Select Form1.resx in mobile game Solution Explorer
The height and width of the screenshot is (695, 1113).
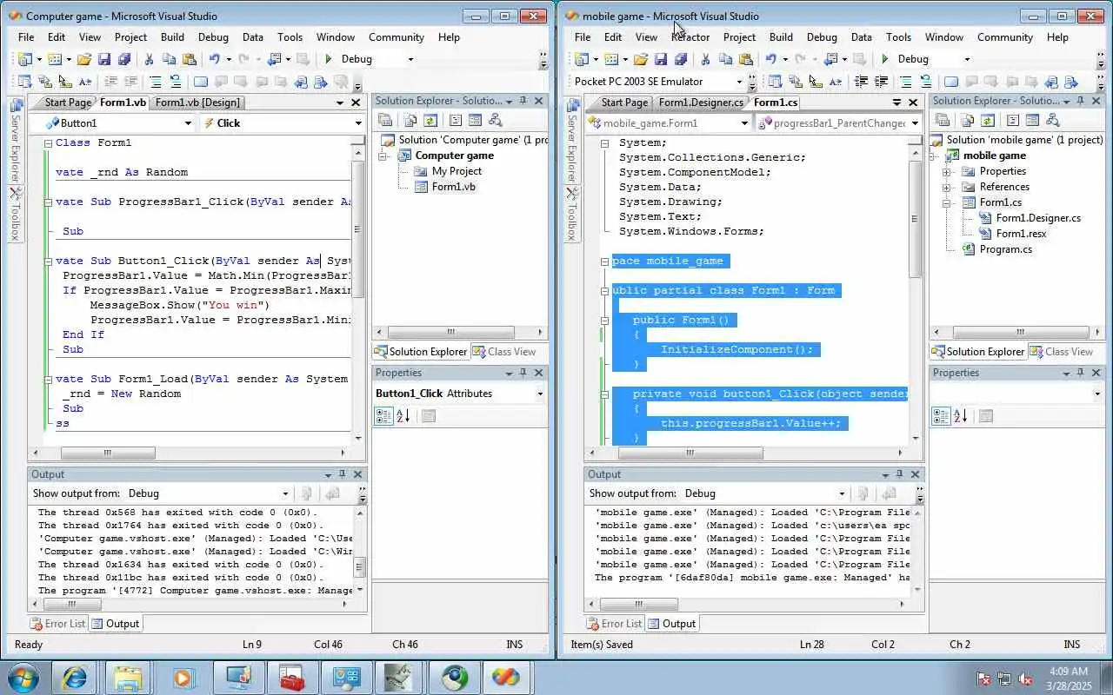pyautogui.click(x=1021, y=234)
